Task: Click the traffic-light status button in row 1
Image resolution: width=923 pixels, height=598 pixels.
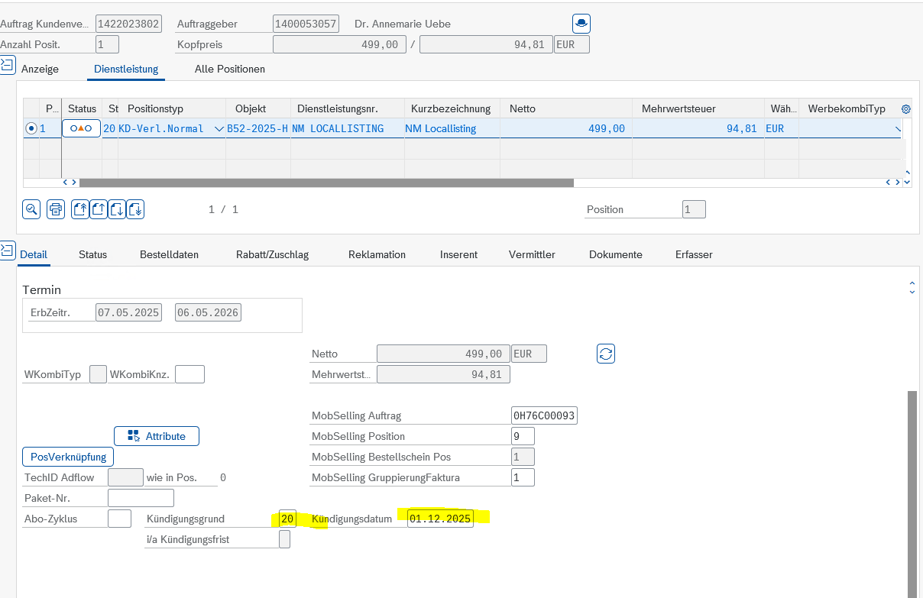Action: pos(81,128)
